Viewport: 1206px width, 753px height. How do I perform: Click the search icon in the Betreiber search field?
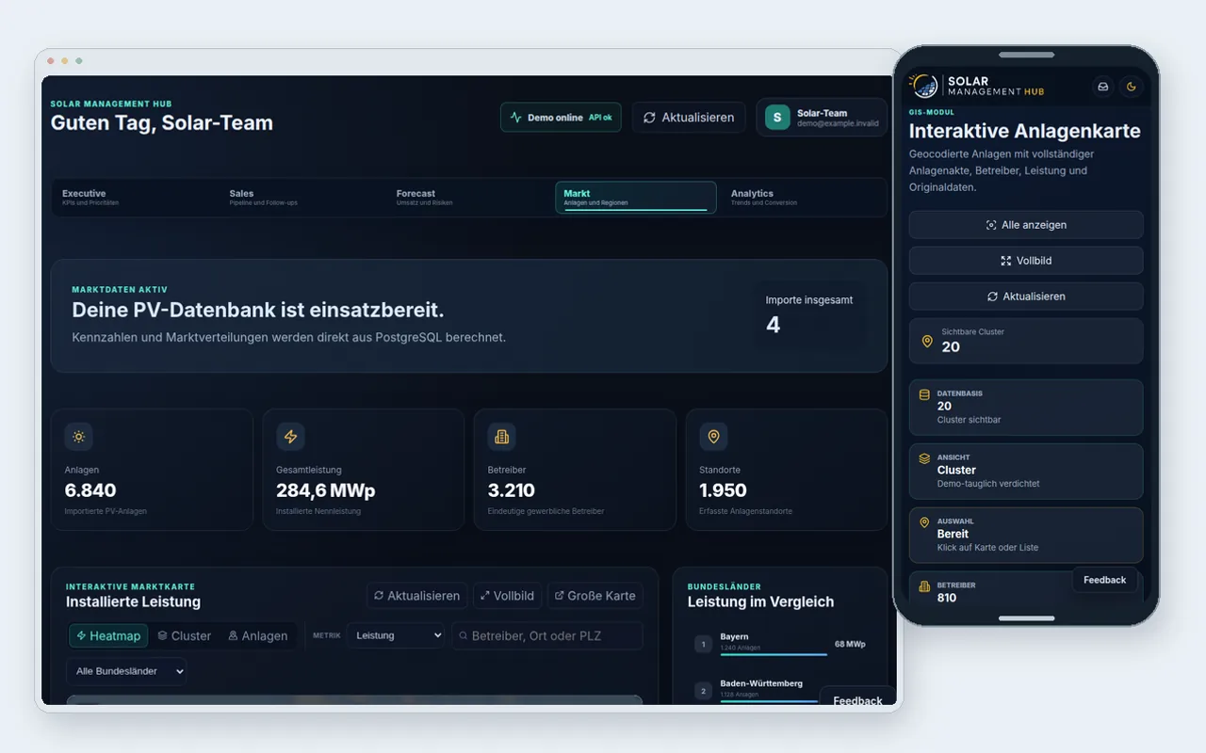pos(463,636)
